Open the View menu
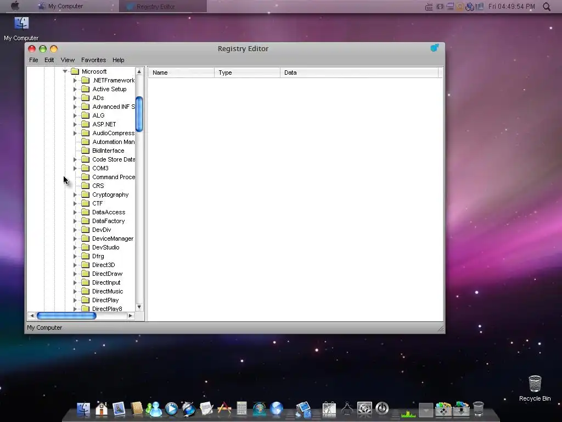Screen dimensions: 562x422 68,60
